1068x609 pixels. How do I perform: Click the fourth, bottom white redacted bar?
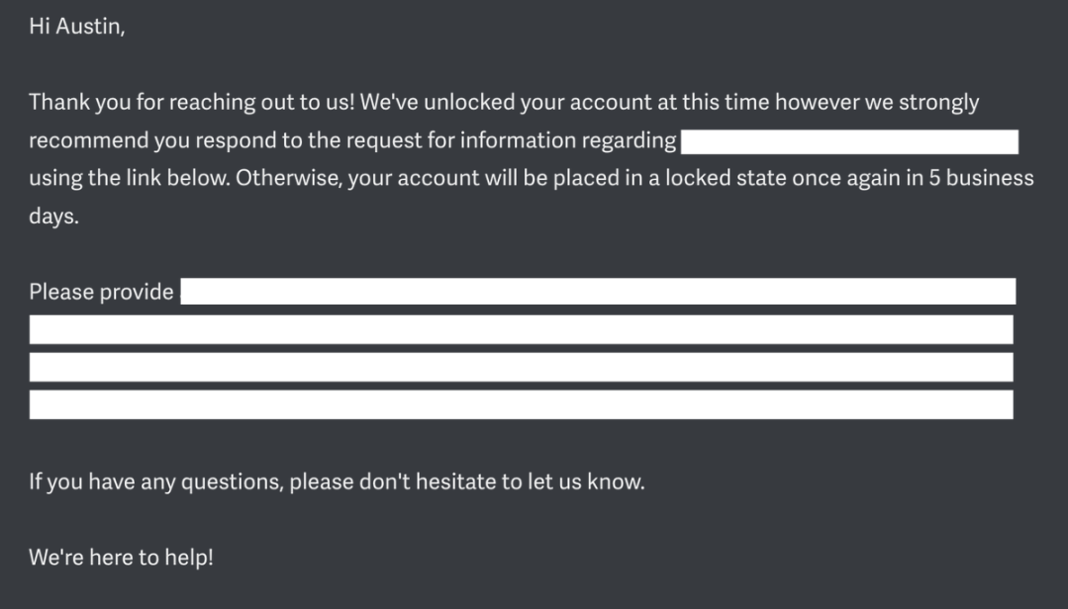pyautogui.click(x=521, y=404)
